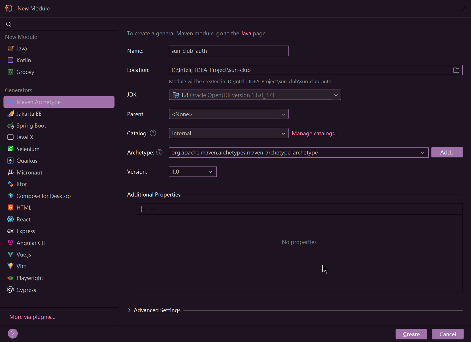Open Catalog help question mark
This screenshot has height=342, width=471.
coord(153,133)
